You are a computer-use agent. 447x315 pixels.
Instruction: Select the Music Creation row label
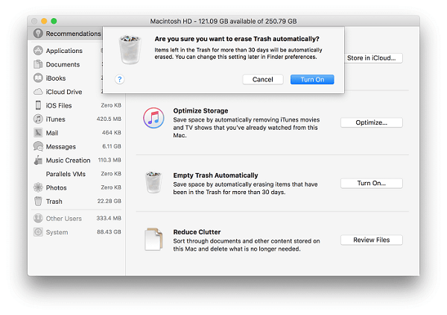pyautogui.click(x=68, y=160)
